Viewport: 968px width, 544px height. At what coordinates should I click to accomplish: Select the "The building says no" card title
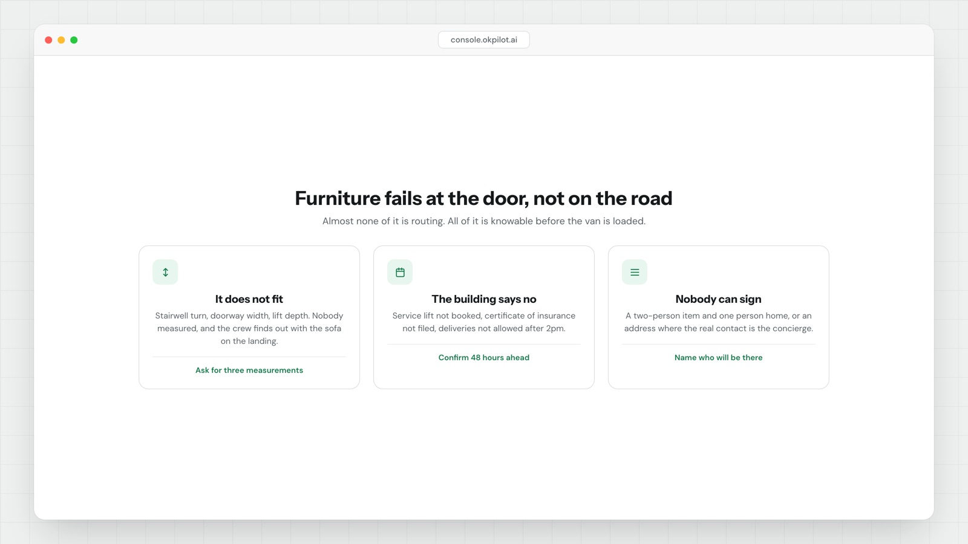484,299
